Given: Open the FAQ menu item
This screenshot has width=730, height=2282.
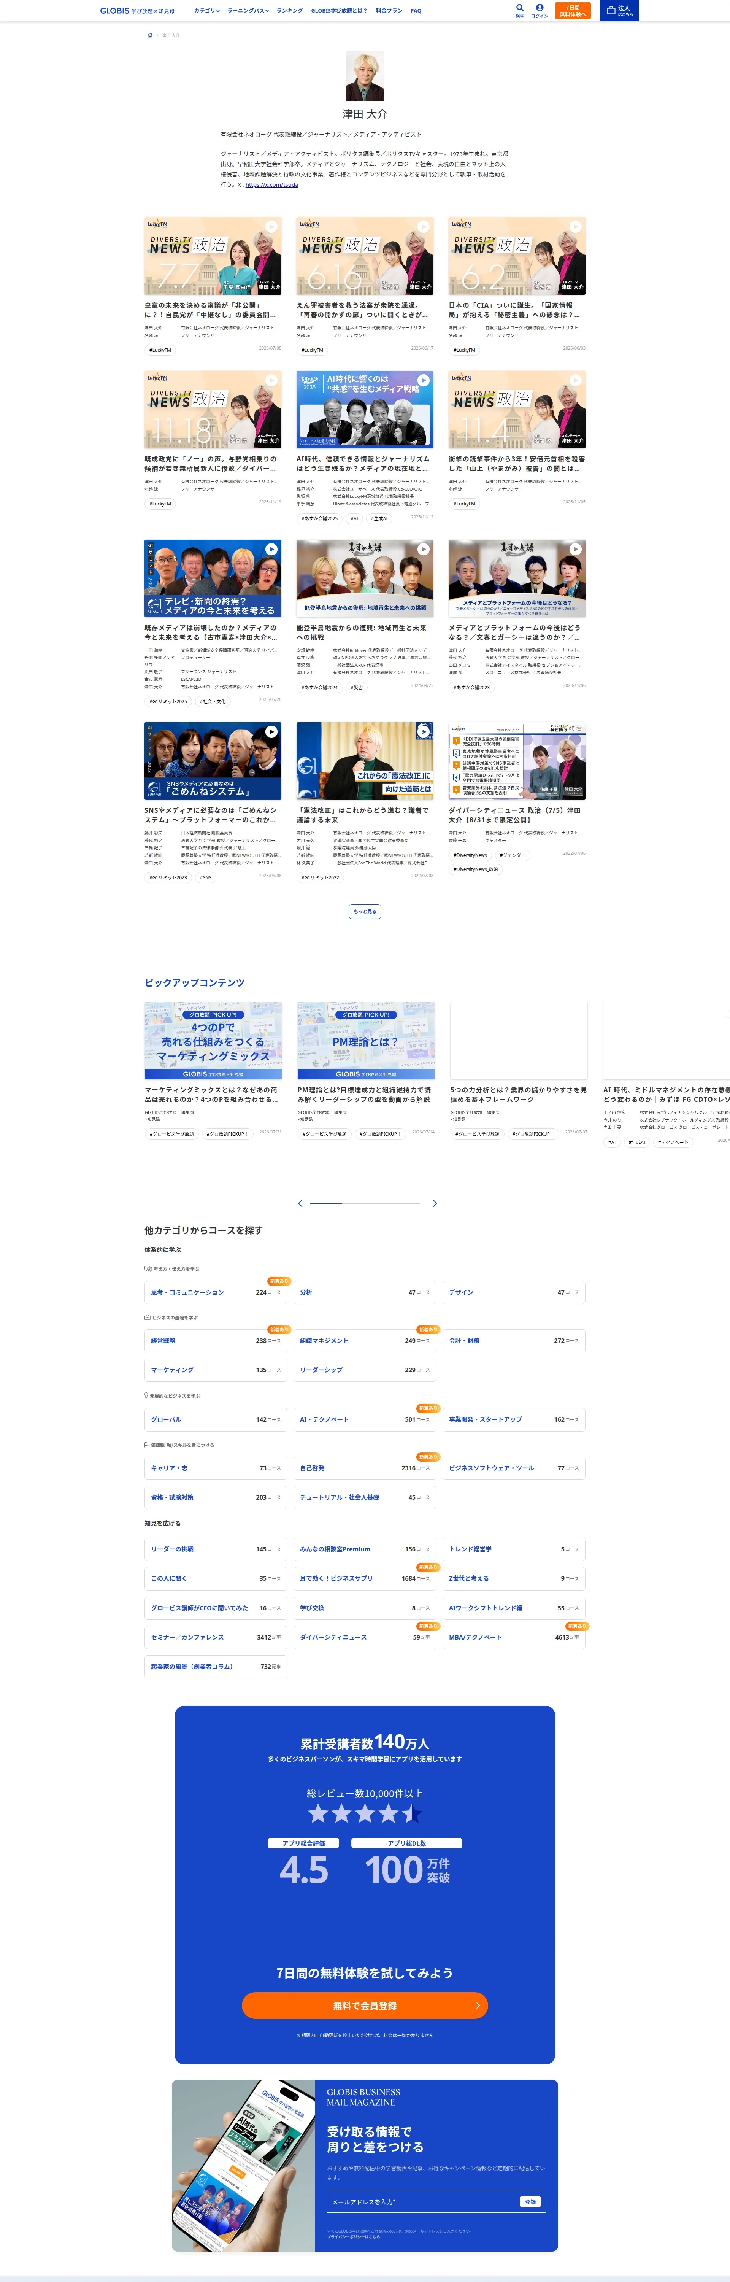Looking at the screenshot, I should point(416,11).
